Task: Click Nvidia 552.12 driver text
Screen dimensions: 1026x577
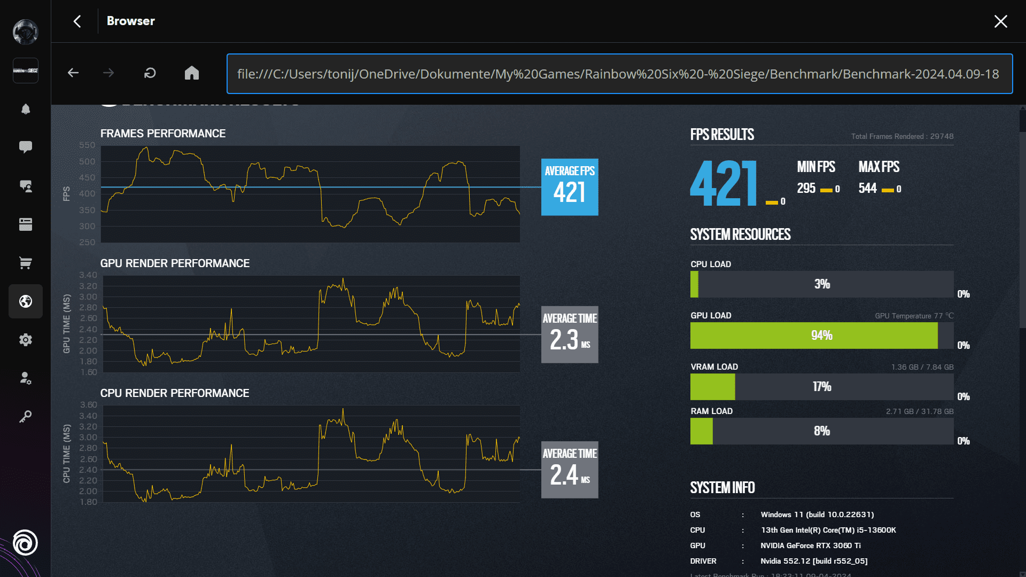Action: pos(814,561)
